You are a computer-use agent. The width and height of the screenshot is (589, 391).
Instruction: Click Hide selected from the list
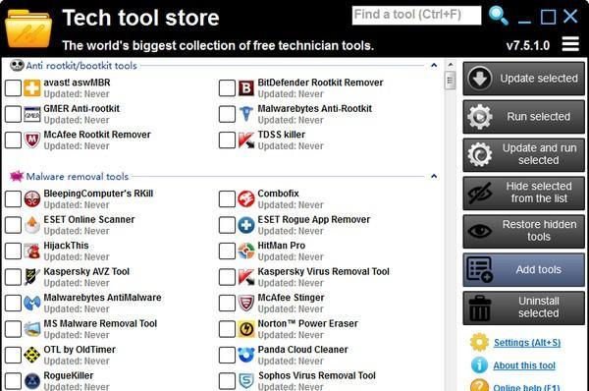tap(523, 193)
